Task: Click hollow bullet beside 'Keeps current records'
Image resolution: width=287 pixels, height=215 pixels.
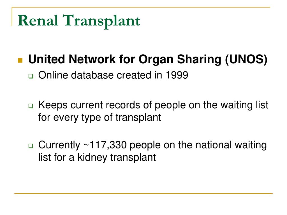Action: point(31,106)
